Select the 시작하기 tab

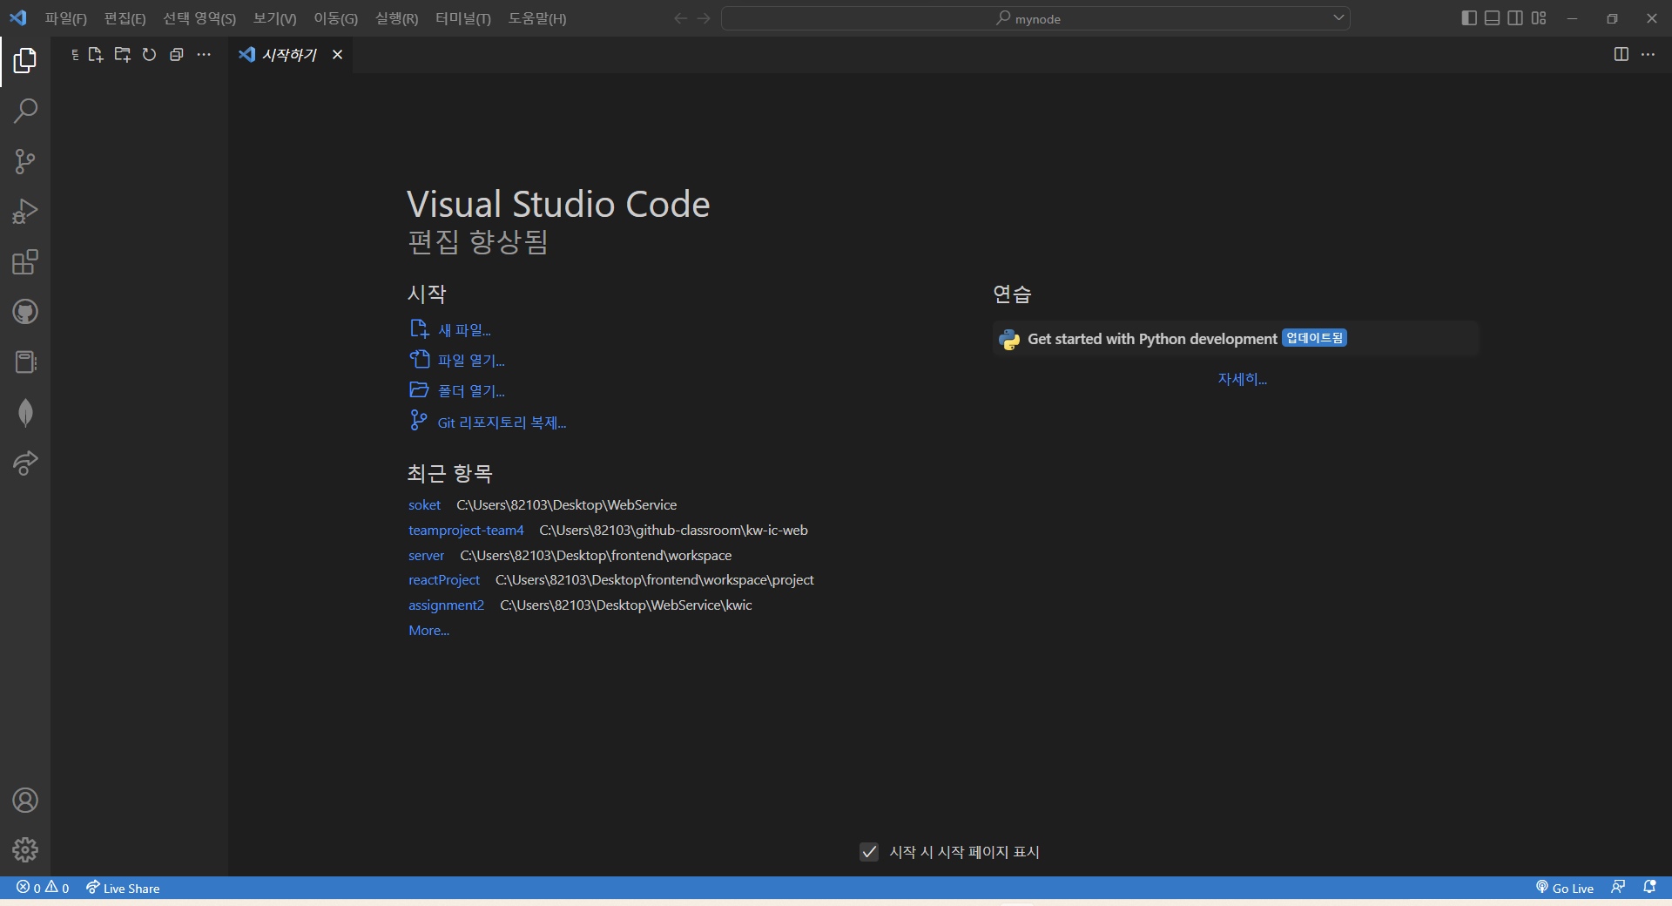coord(289,54)
